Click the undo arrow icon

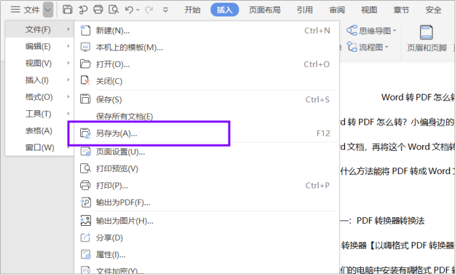[129, 10]
